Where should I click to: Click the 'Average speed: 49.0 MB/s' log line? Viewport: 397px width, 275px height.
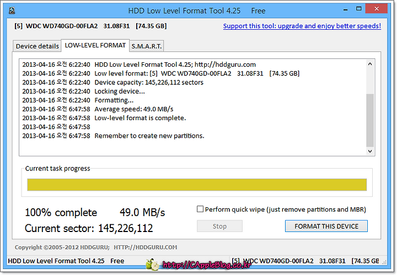point(133,109)
